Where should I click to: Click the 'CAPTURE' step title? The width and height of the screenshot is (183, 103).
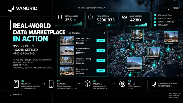point(61,84)
